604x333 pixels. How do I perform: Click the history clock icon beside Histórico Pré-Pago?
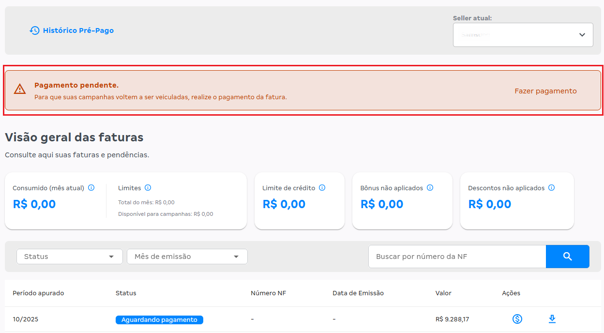coord(34,30)
